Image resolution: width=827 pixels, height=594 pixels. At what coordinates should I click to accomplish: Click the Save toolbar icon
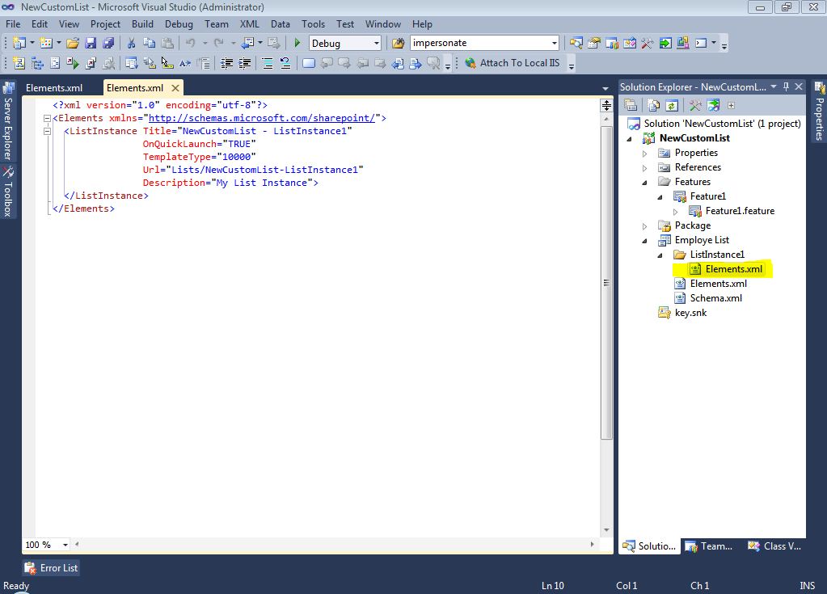[91, 42]
